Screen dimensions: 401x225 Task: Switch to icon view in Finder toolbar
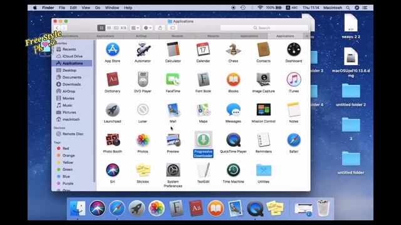tap(102, 27)
